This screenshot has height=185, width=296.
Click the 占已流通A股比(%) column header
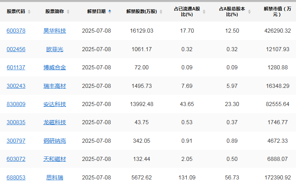pos(187,11)
